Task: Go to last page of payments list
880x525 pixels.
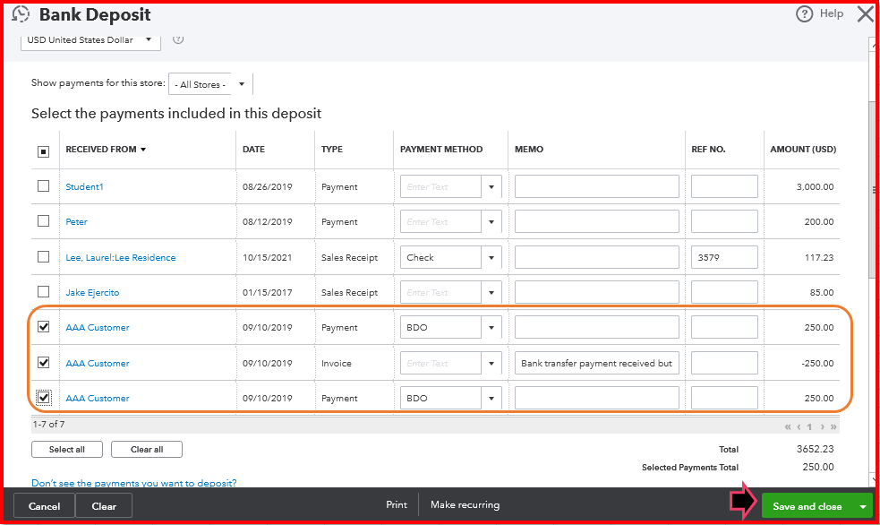Action: click(833, 426)
